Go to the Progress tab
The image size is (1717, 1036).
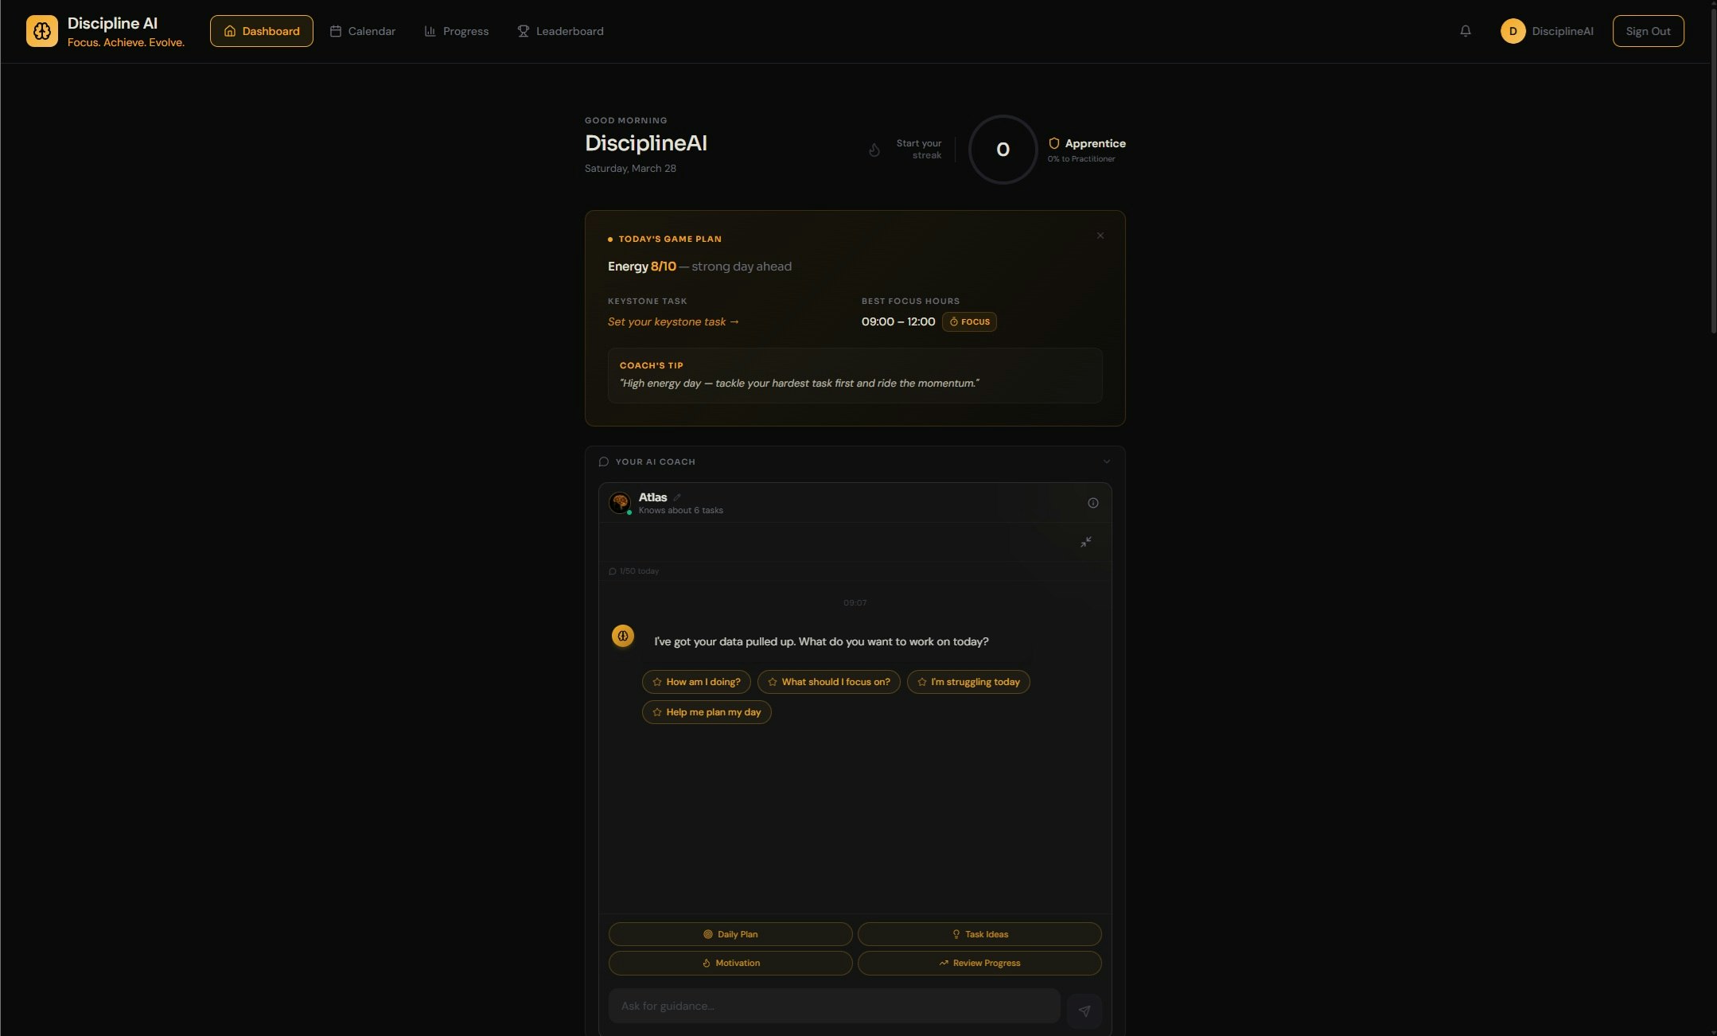tap(457, 31)
